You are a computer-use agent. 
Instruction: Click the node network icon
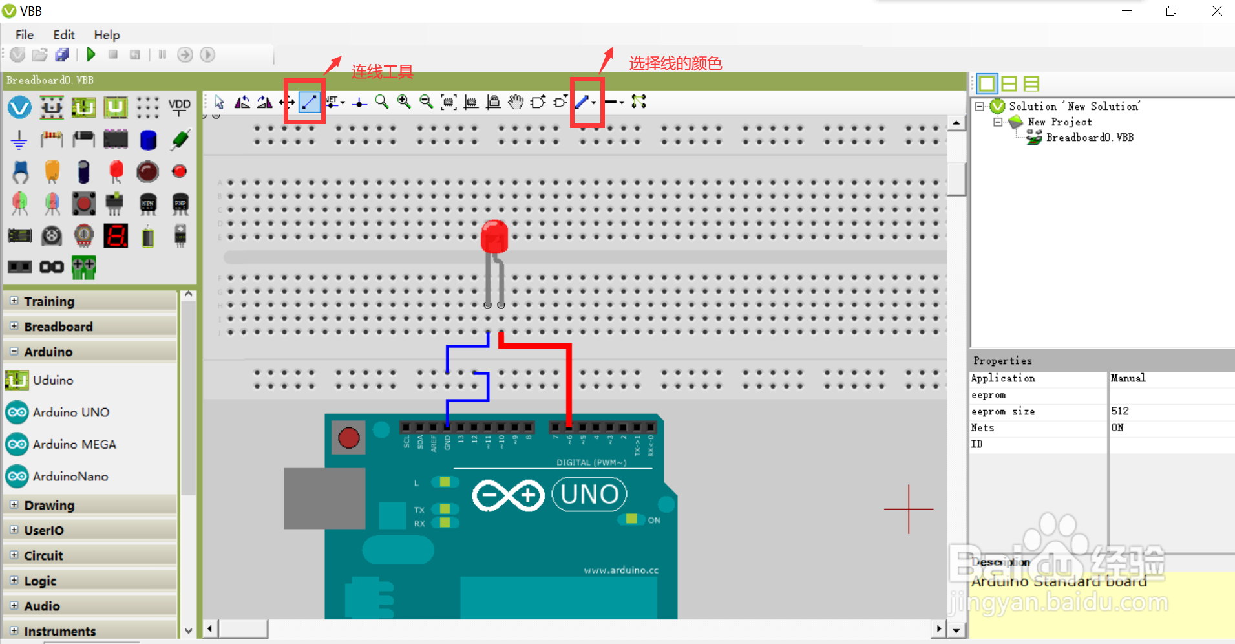(x=639, y=102)
